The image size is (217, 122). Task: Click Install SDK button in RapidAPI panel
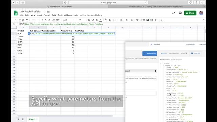[x=195, y=53]
